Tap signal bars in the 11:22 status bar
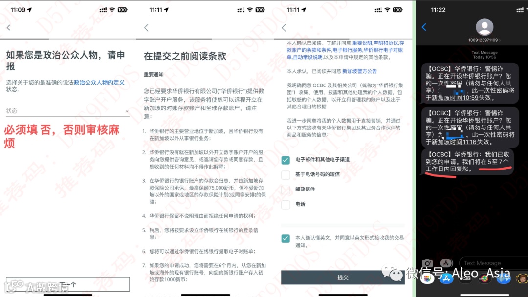 click(x=520, y=10)
